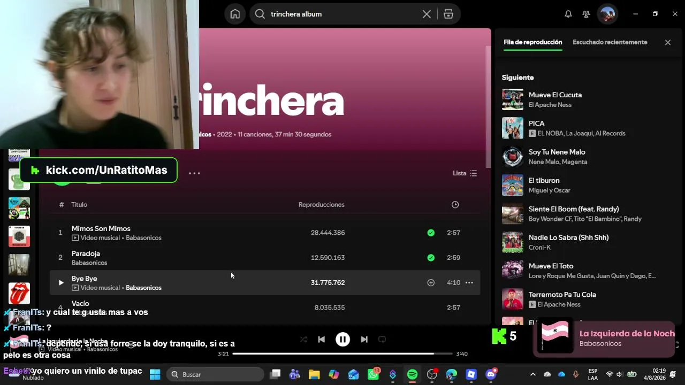Open Spotify from taskbar
The height and width of the screenshot is (385, 685).
point(412,374)
